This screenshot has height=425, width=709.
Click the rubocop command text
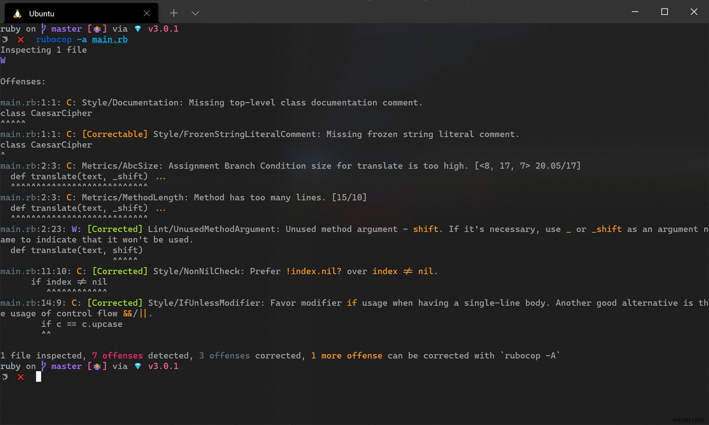54,39
